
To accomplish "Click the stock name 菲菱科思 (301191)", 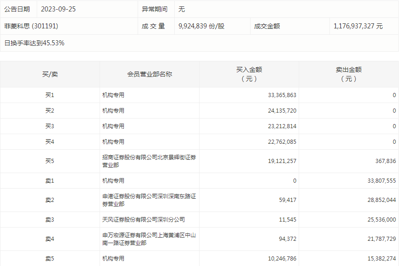I will [31, 26].
